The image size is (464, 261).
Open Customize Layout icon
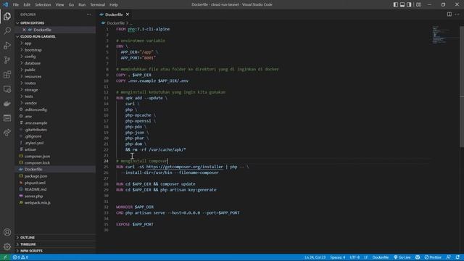click(x=418, y=4)
